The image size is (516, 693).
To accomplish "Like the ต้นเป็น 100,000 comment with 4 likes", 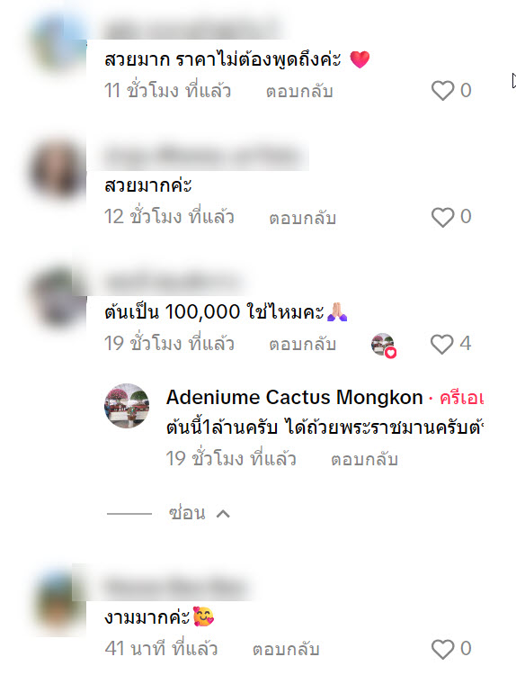I will pos(442,345).
